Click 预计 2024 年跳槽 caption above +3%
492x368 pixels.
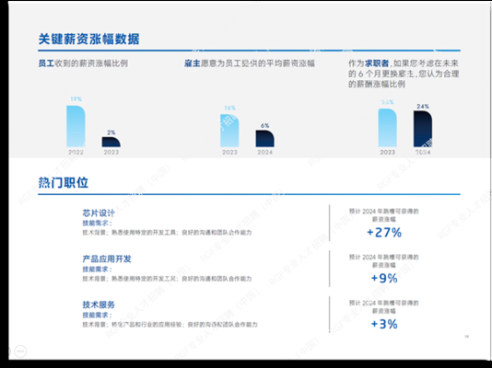click(384, 307)
